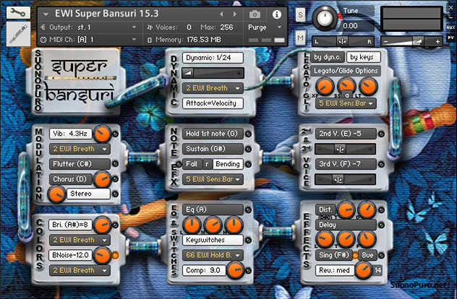This screenshot has width=457, height=299.
Task: Open Legato 5 EWI Sens.Bar dropdown
Action: click(346, 103)
